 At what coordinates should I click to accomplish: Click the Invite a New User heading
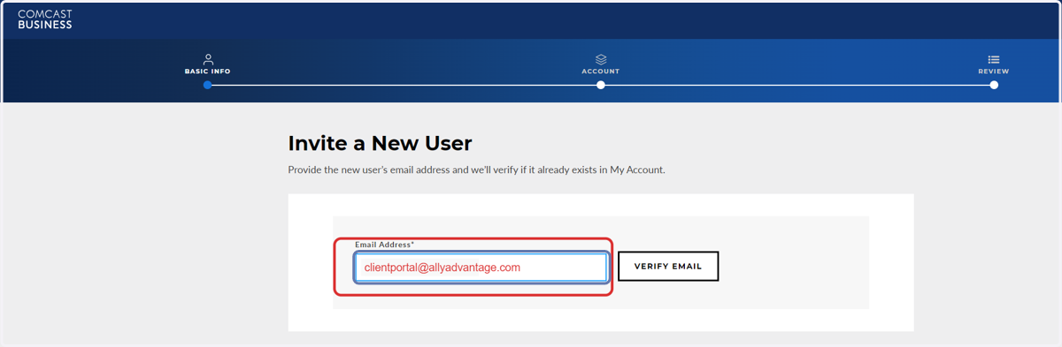point(381,143)
